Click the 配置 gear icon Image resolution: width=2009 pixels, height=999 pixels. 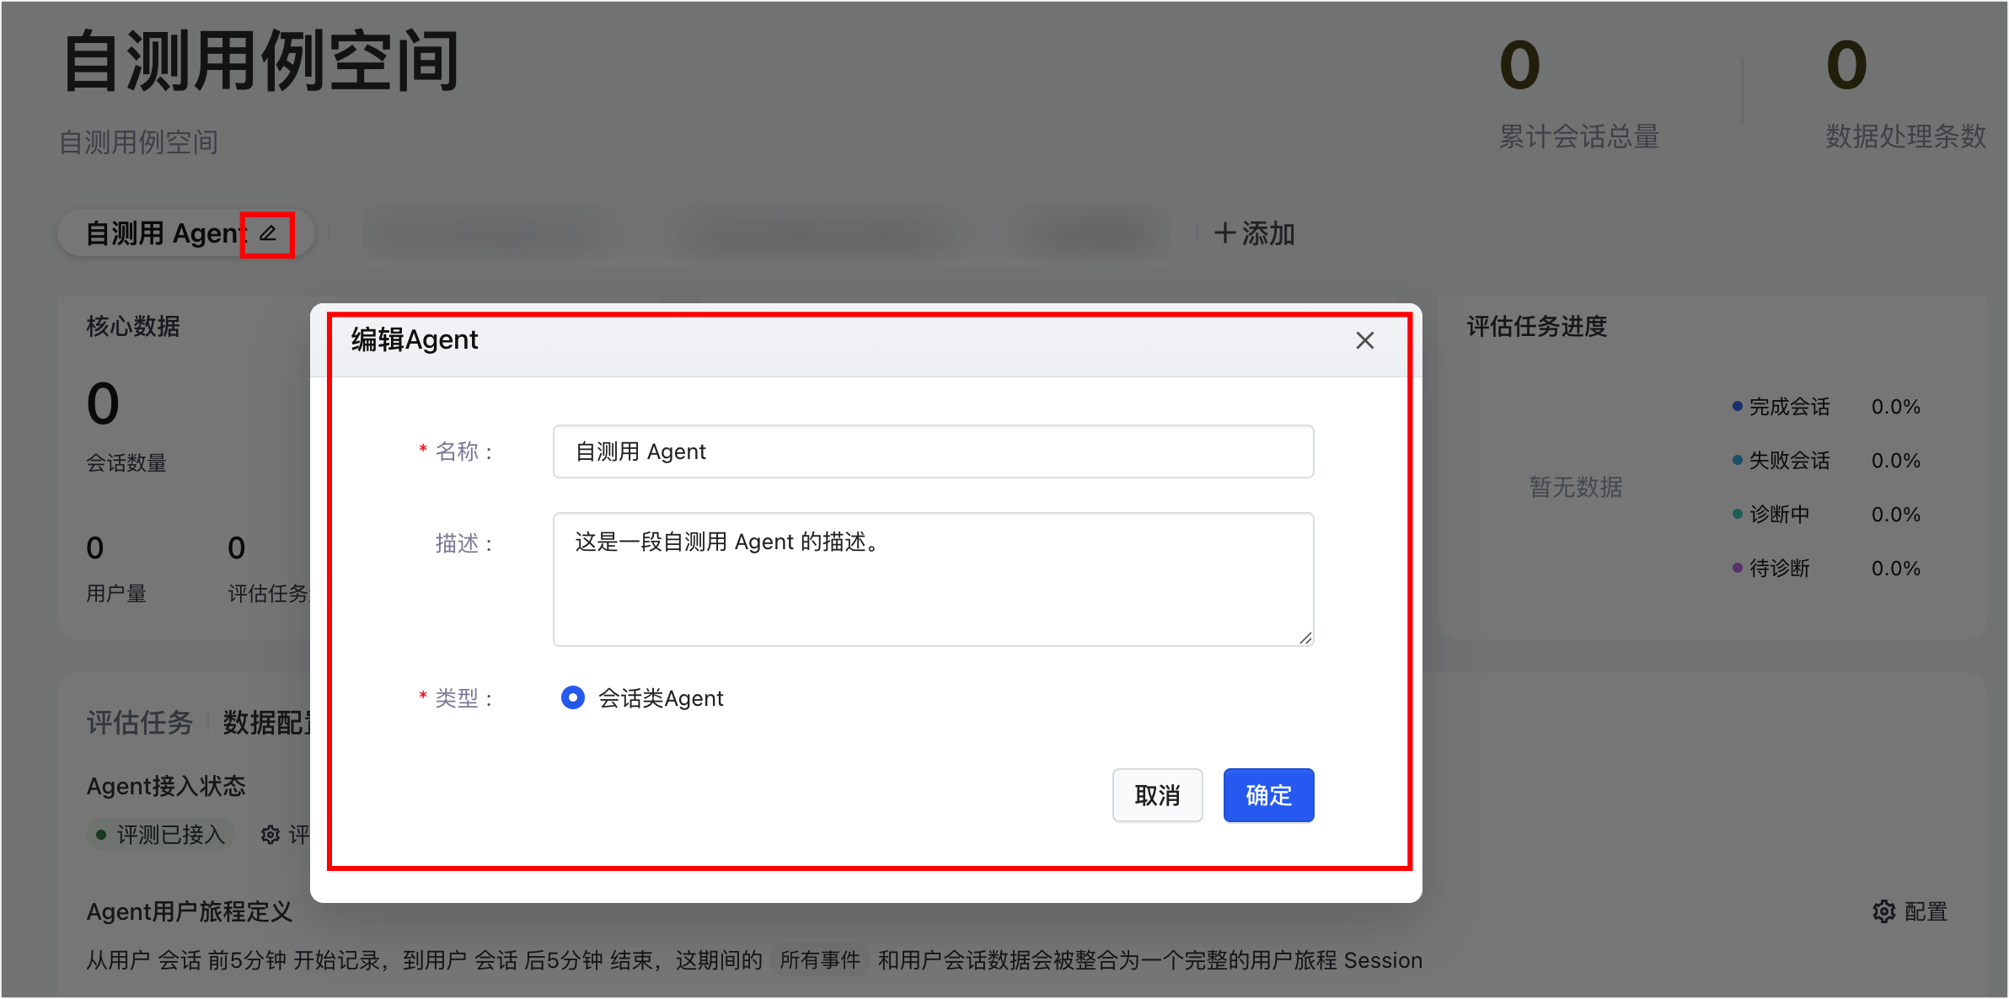pos(1883,911)
